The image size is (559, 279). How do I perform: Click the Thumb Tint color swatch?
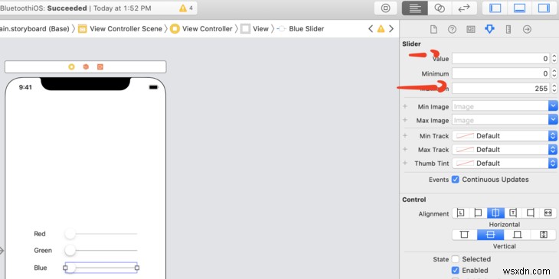pyautogui.click(x=465, y=163)
